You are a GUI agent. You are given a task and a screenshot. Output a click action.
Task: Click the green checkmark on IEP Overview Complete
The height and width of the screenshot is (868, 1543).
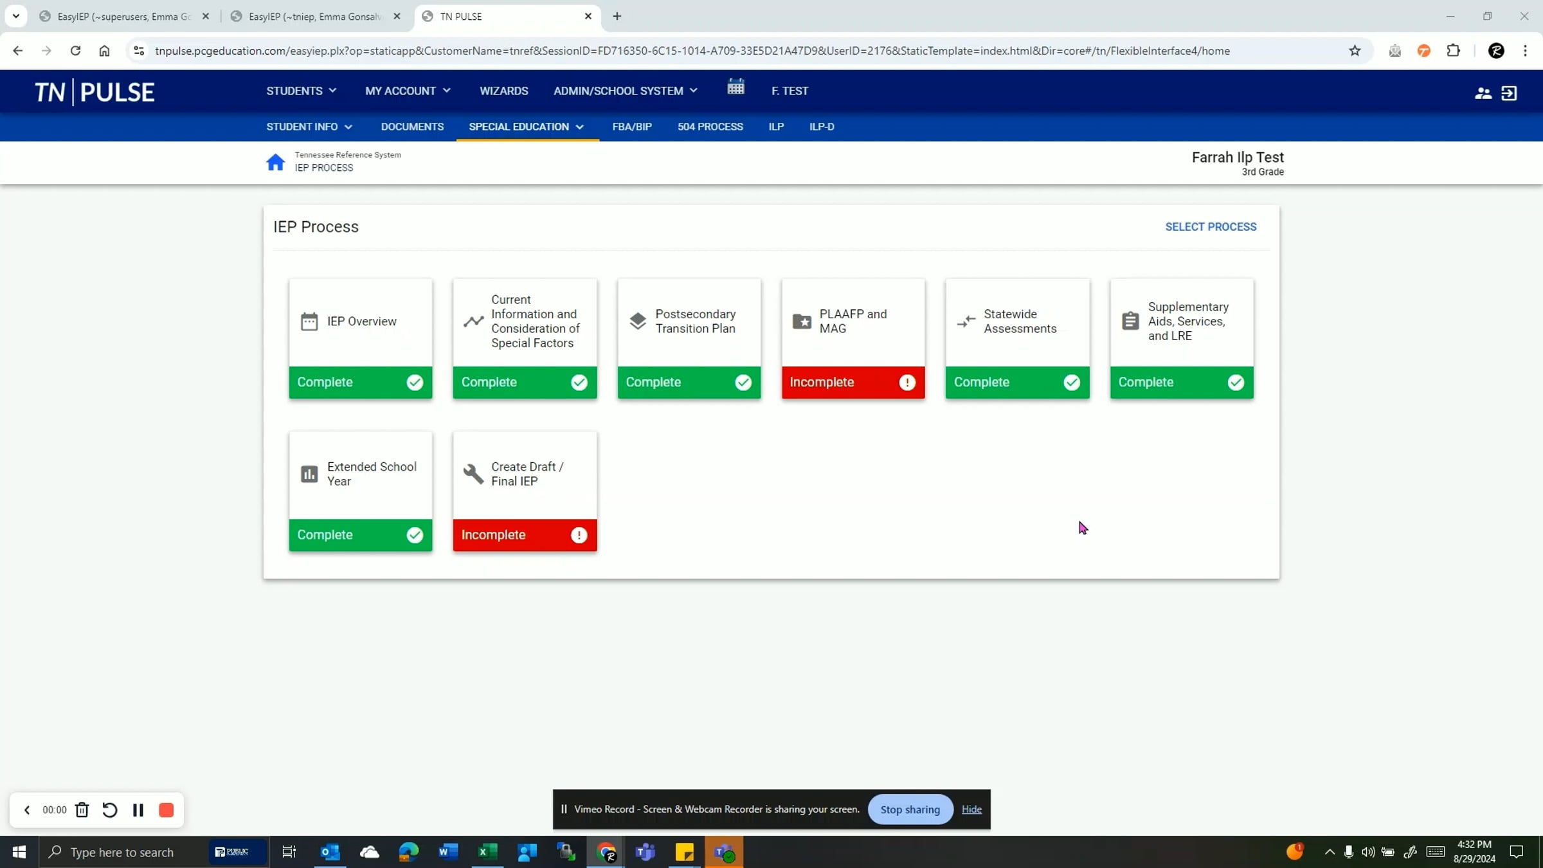coord(414,382)
